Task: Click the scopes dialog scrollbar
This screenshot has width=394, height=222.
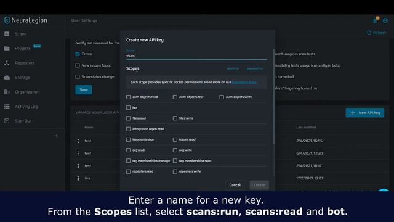Action: pyautogui.click(x=273, y=97)
